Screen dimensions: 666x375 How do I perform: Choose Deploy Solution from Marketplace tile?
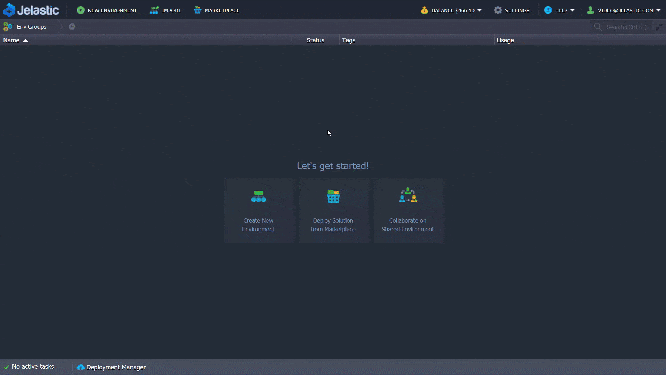click(333, 211)
